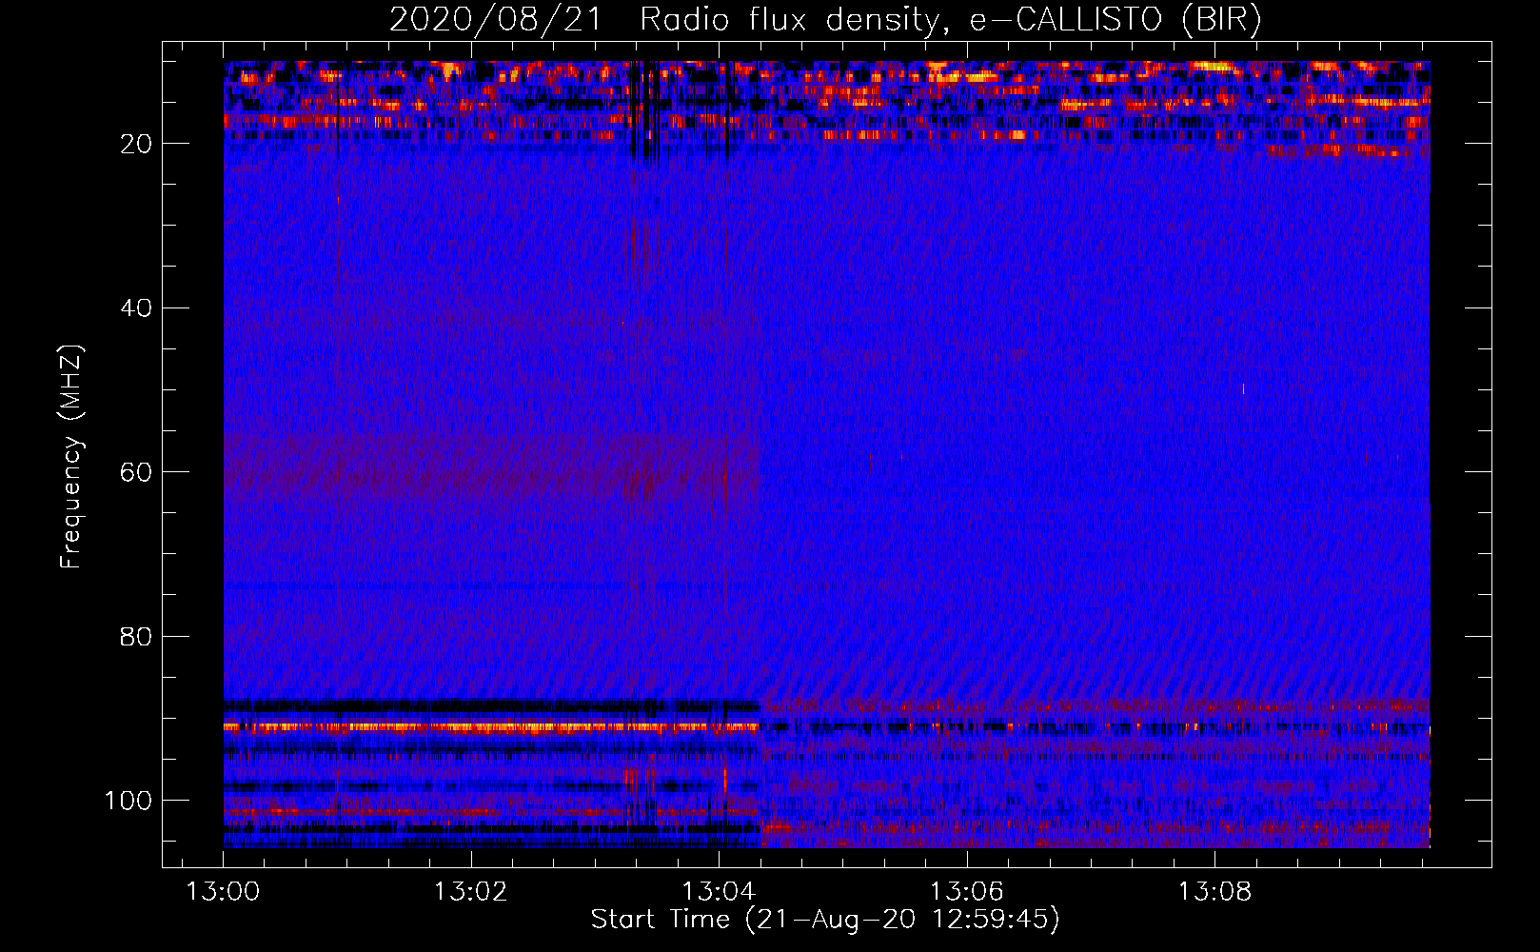Click the 13:04 time tick label
The height and width of the screenshot is (952, 1540).
point(719,892)
